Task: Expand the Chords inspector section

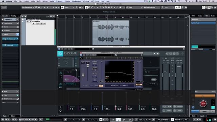Action: (10, 27)
